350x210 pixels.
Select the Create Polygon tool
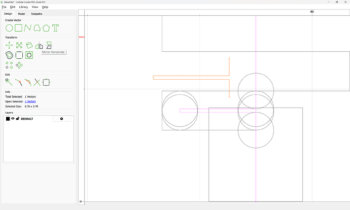tap(46, 28)
